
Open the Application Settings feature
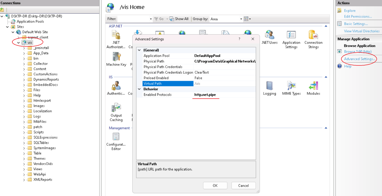pos(291,35)
